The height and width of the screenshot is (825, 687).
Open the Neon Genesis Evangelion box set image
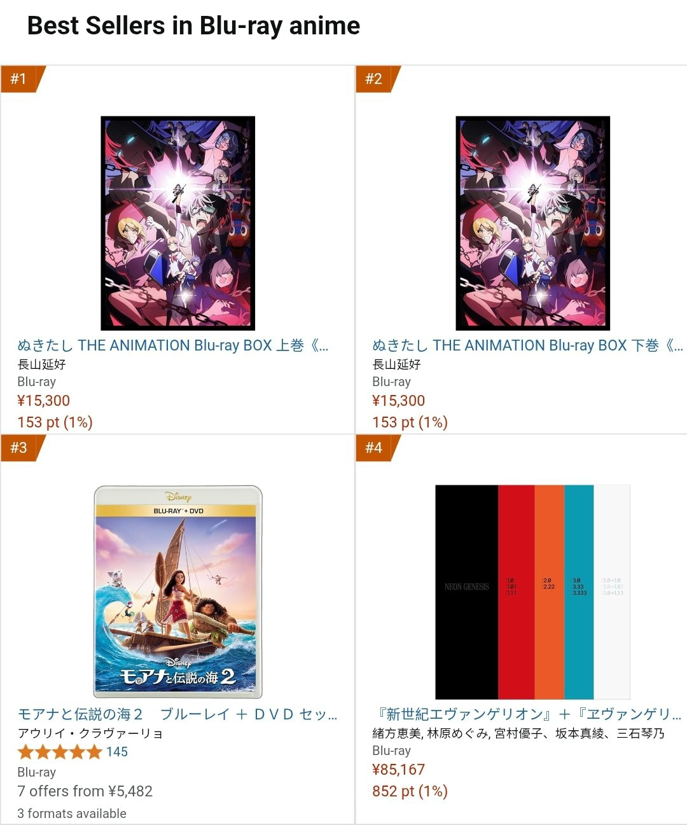(533, 592)
